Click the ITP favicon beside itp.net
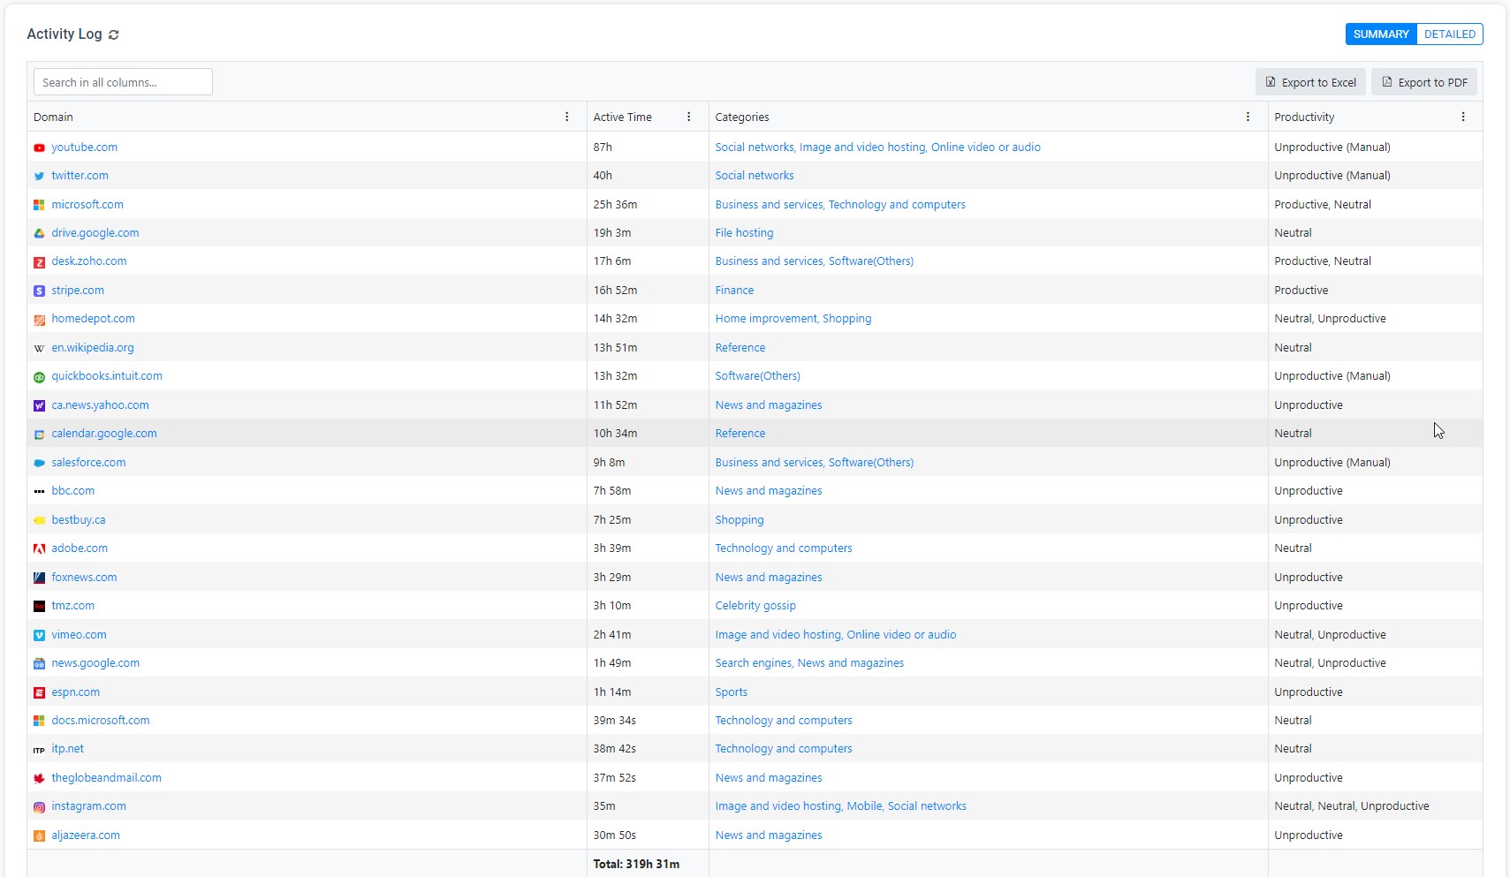This screenshot has width=1510, height=877. (x=39, y=750)
